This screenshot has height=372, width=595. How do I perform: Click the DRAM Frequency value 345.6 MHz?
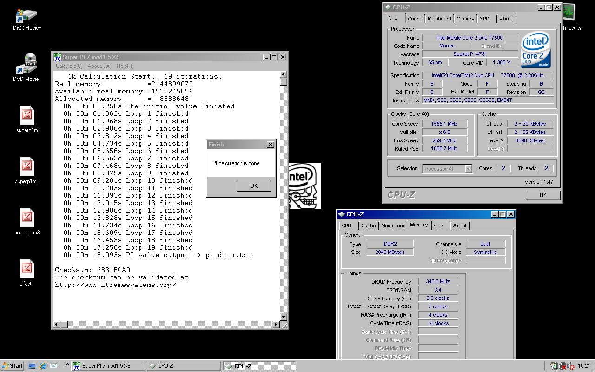pyautogui.click(x=438, y=281)
